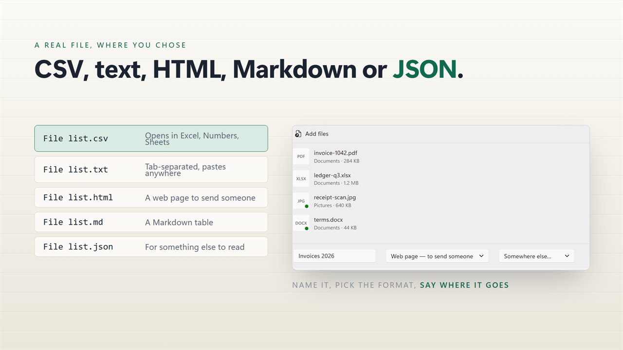Select the ledger-q3.xlsx file name
The image size is (623, 350).
coord(332,175)
